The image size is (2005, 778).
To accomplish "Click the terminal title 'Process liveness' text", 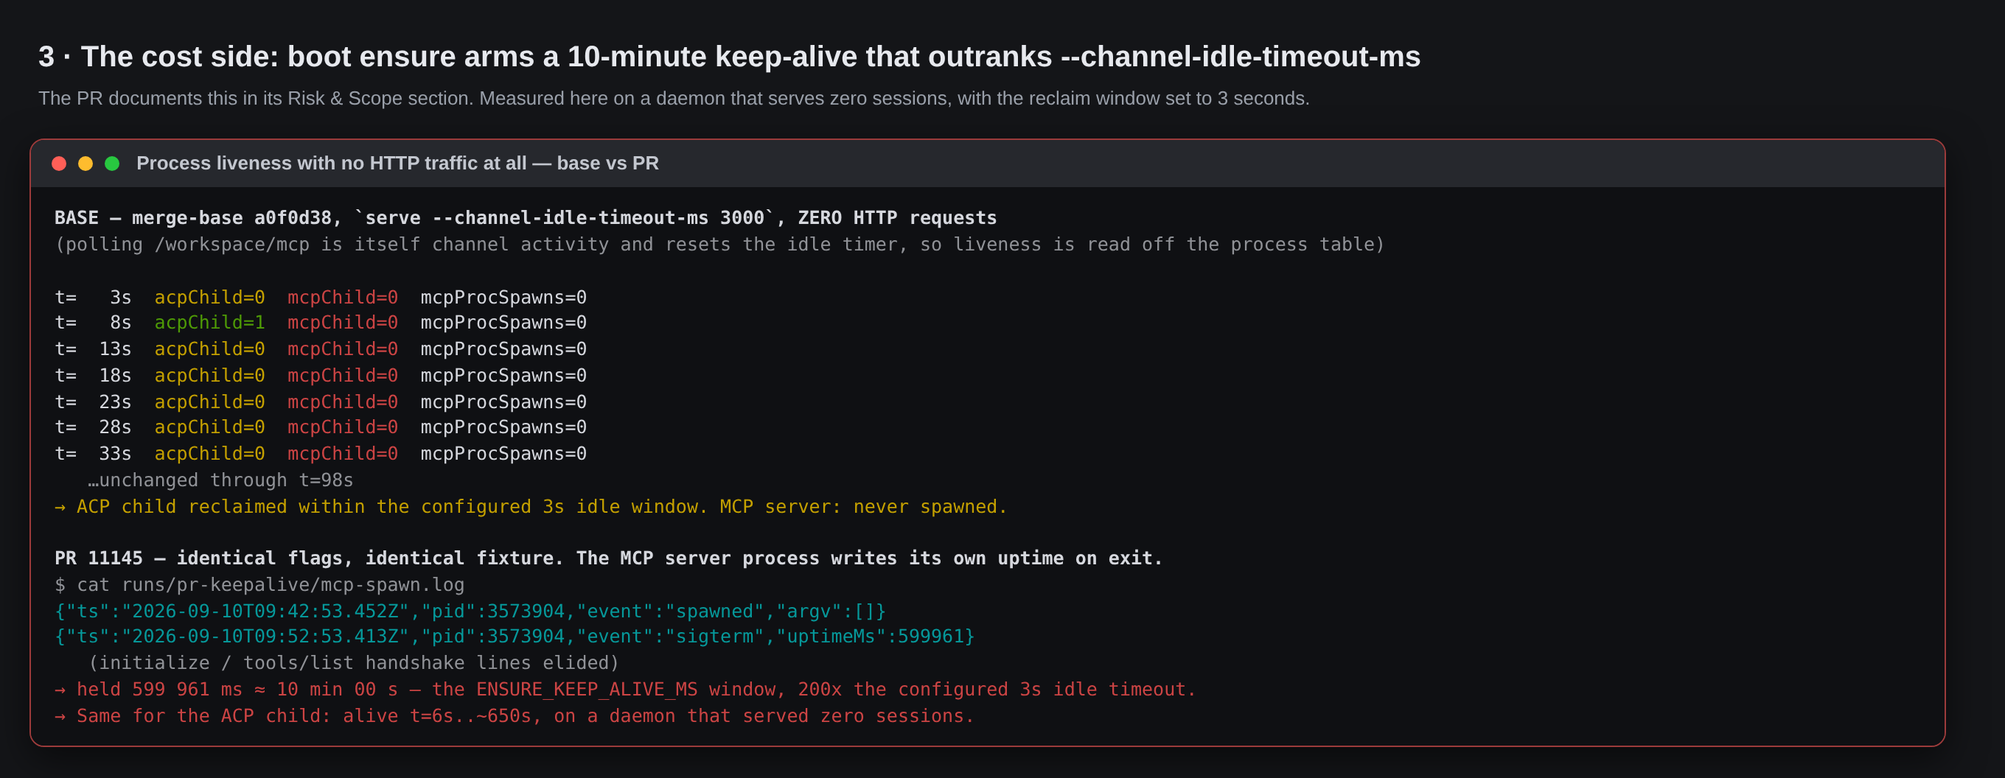I will pos(398,164).
